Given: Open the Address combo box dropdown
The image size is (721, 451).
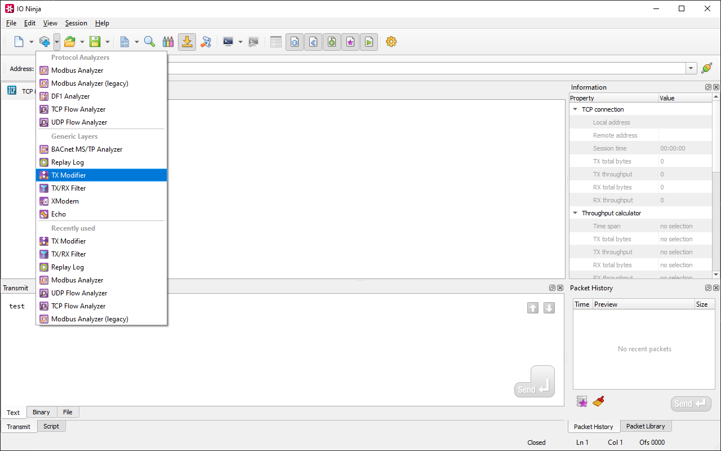Looking at the screenshot, I should coord(691,68).
